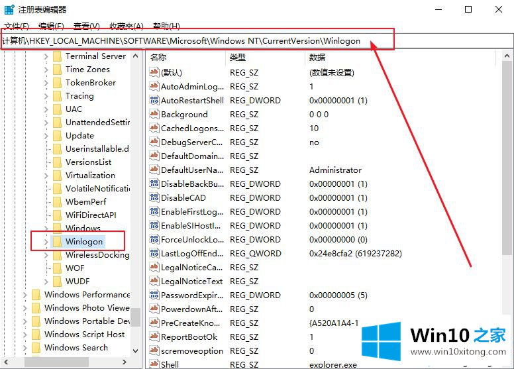Click the tree pane scroll down arrow
The image size is (514, 369).
coord(135,351)
